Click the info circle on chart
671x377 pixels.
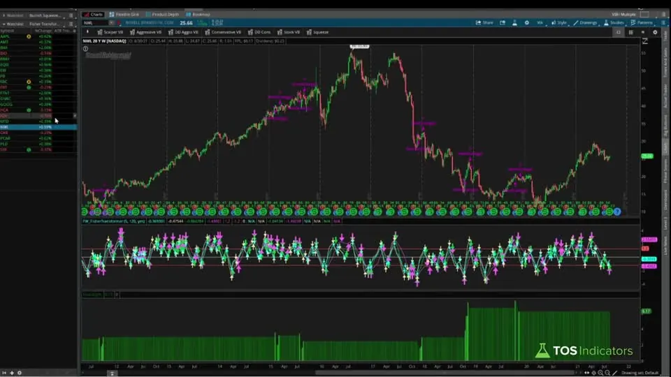85,49
